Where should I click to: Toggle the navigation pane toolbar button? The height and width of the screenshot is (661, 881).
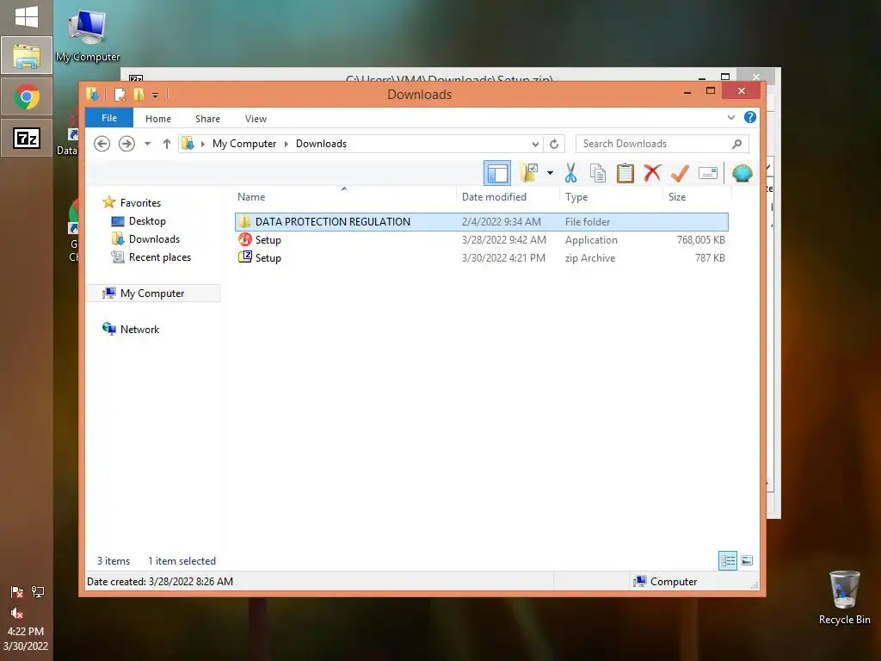pyautogui.click(x=497, y=173)
